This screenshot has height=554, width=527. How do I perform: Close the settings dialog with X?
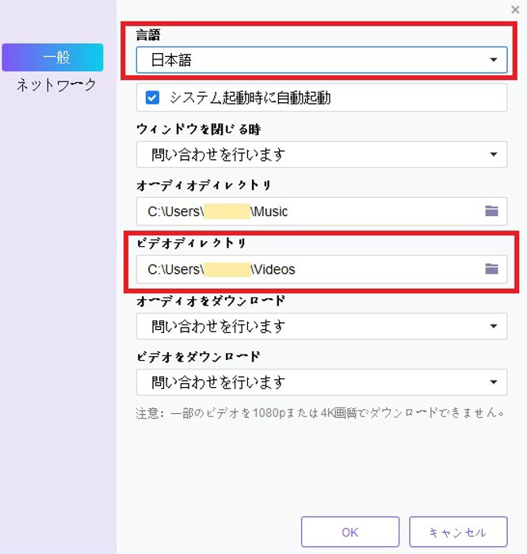[515, 9]
